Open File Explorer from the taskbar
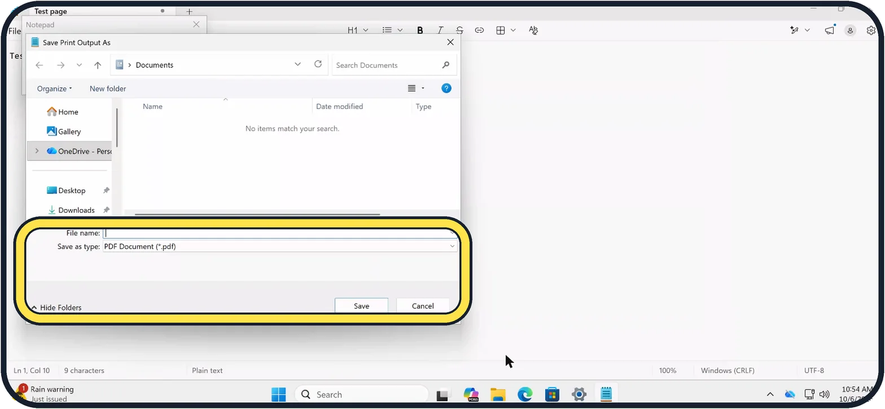Screen dimensions: 885x409 click(x=498, y=394)
